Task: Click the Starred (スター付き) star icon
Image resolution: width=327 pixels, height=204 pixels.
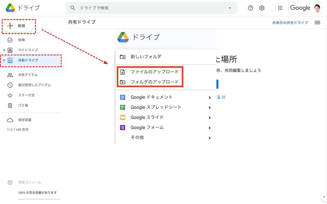Action: tap(10, 95)
